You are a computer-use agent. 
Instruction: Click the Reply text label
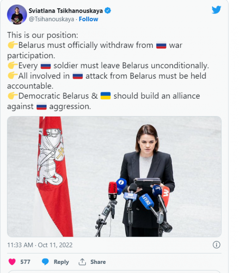(61, 262)
